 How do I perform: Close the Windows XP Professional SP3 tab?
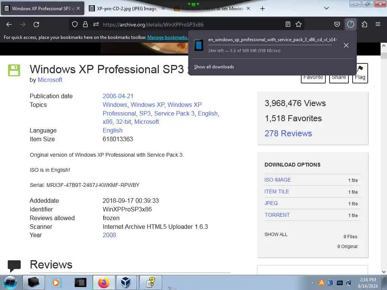coord(78,8)
